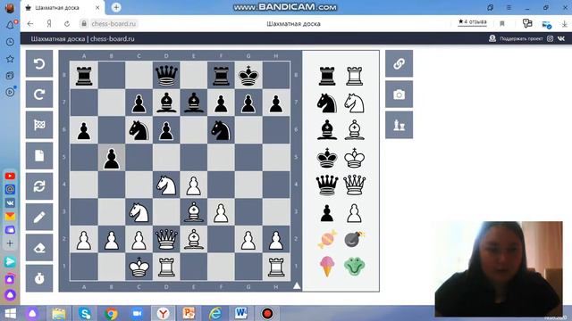Open browser downloads

coord(564,24)
